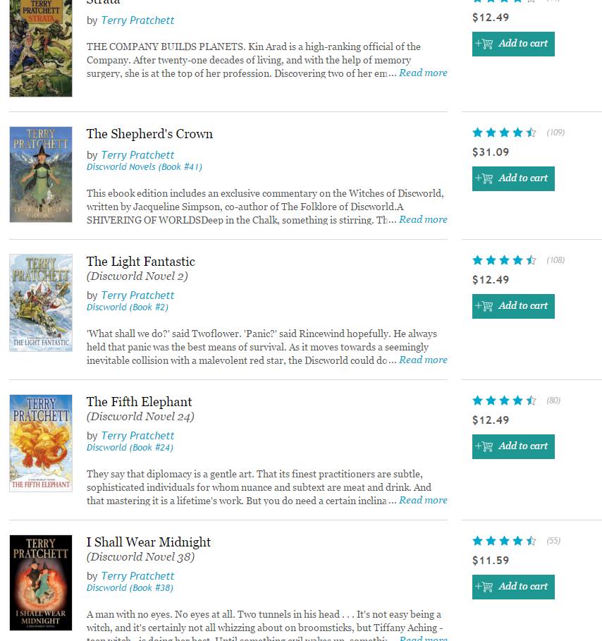The width and height of the screenshot is (602, 641).
Task: Open the Discworld (Book #24) series link
Action: 130,448
